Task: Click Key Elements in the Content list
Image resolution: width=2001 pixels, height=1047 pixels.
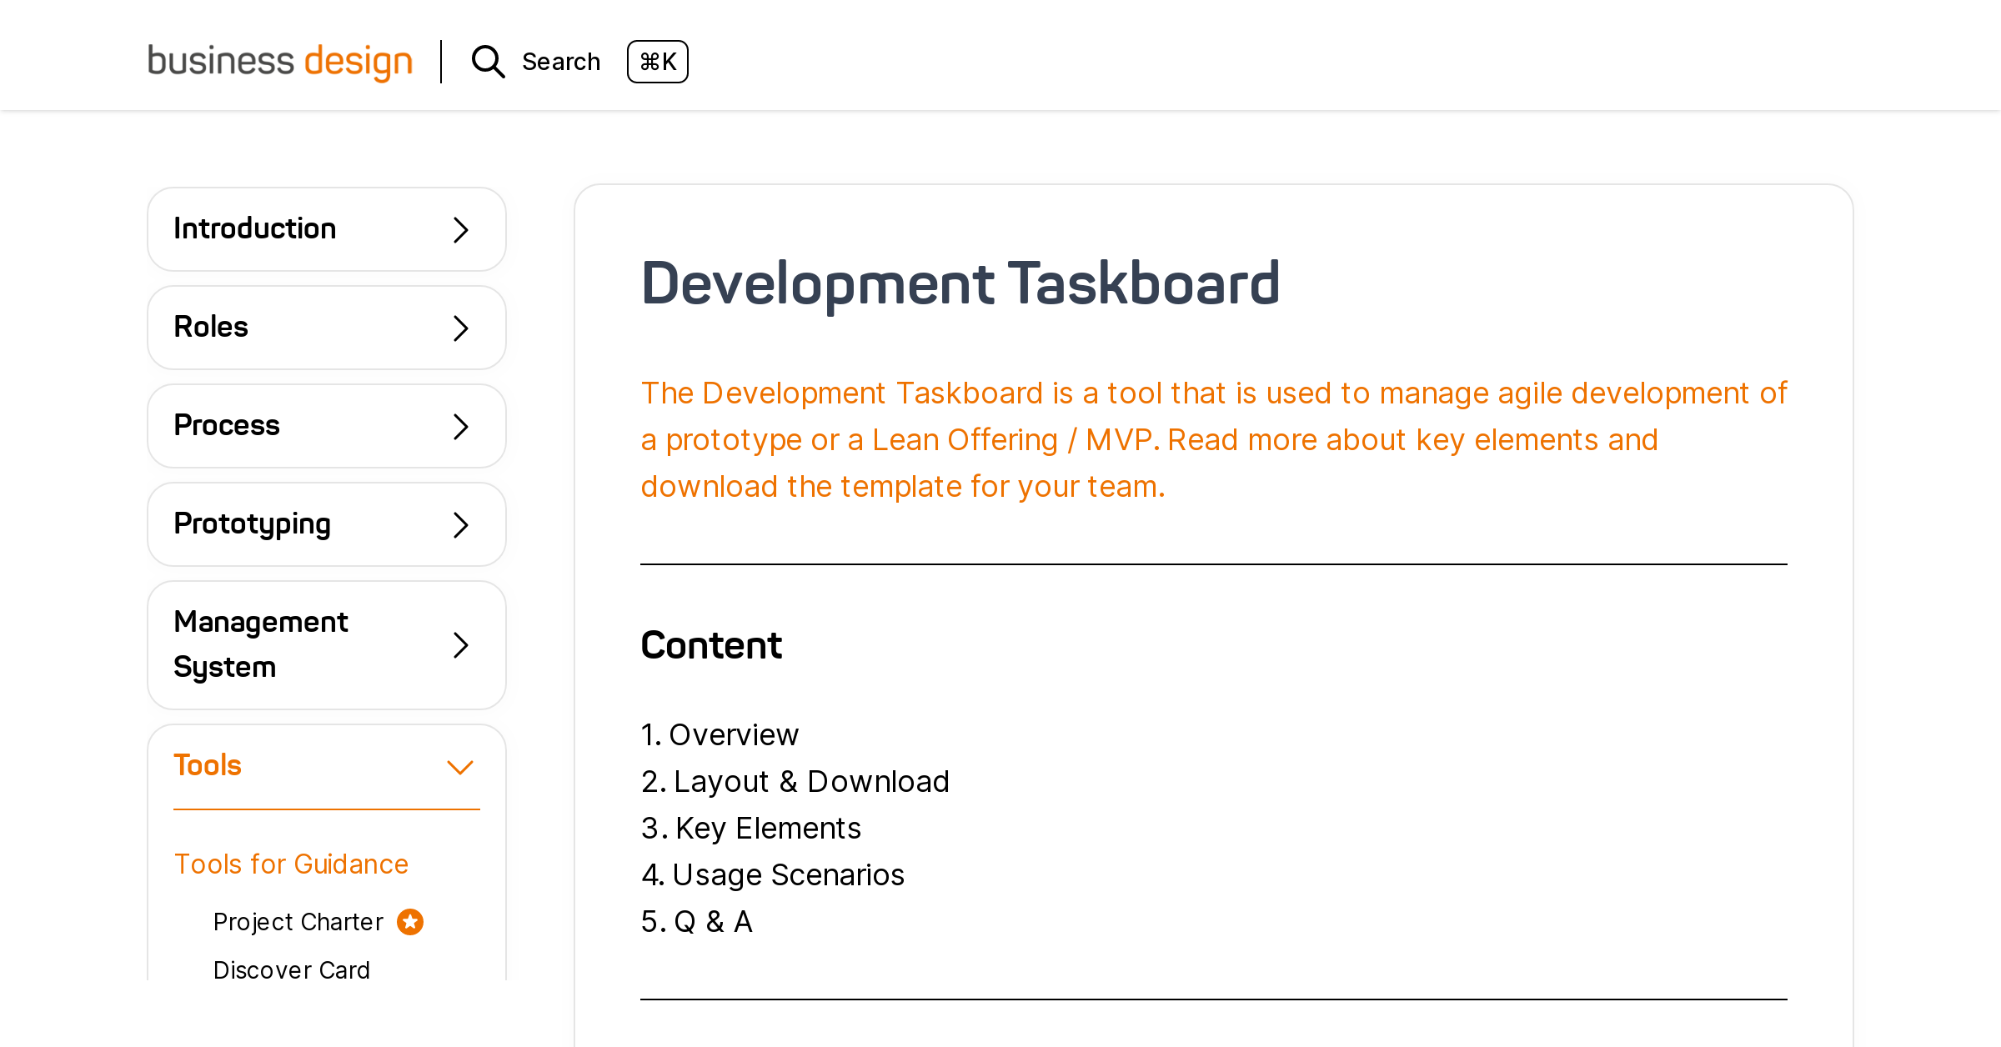Action: pyautogui.click(x=766, y=829)
